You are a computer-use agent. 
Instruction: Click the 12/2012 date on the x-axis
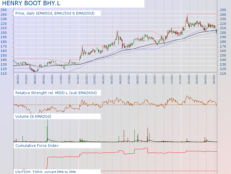(x=69, y=79)
